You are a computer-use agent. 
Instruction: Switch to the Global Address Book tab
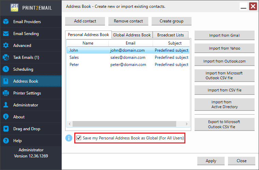pyautogui.click(x=132, y=35)
